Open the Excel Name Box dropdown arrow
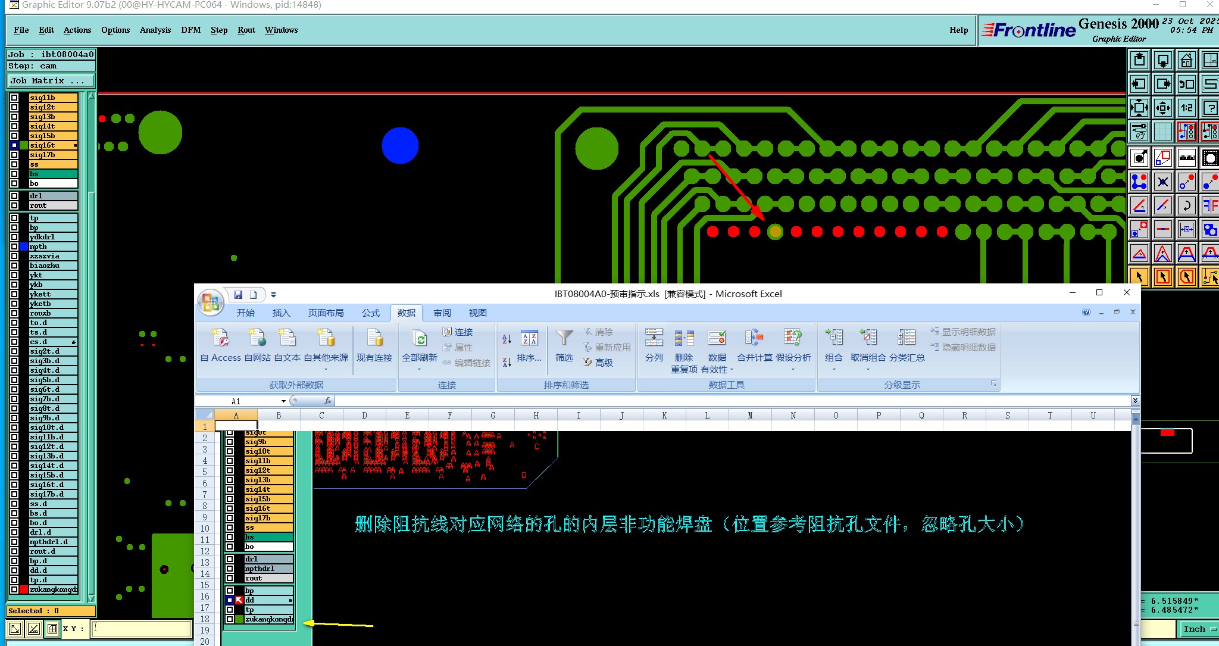The width and height of the screenshot is (1219, 646). [283, 401]
